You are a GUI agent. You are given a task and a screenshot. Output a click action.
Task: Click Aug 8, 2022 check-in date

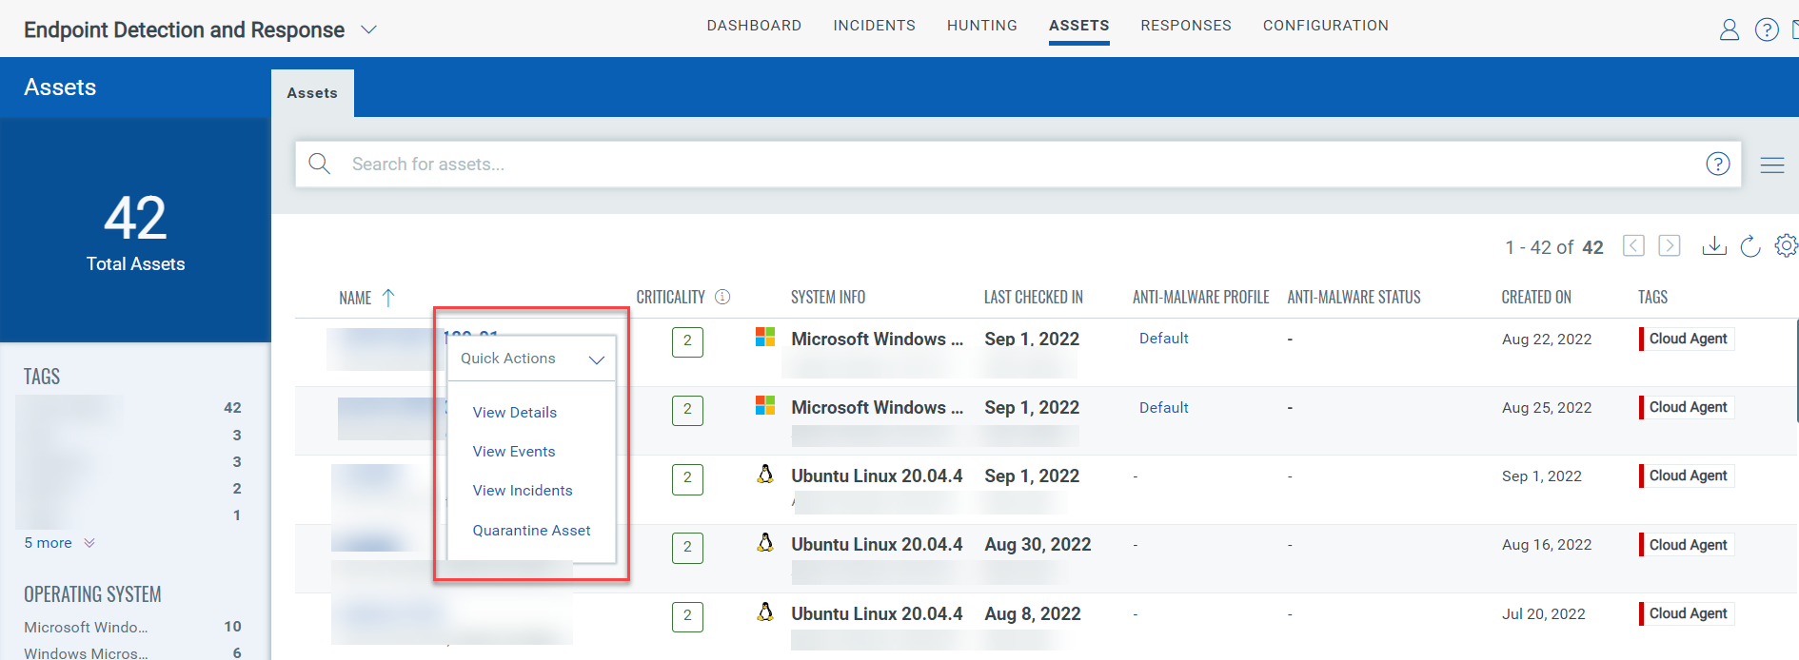click(x=1033, y=613)
